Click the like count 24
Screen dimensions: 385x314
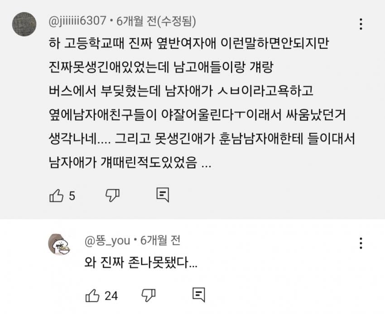(111, 295)
